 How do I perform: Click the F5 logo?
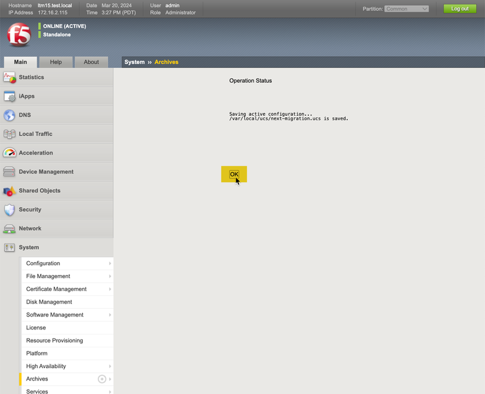pos(19,34)
